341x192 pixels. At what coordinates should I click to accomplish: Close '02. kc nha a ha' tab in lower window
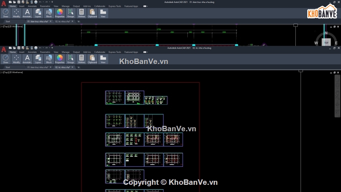click(x=73, y=67)
